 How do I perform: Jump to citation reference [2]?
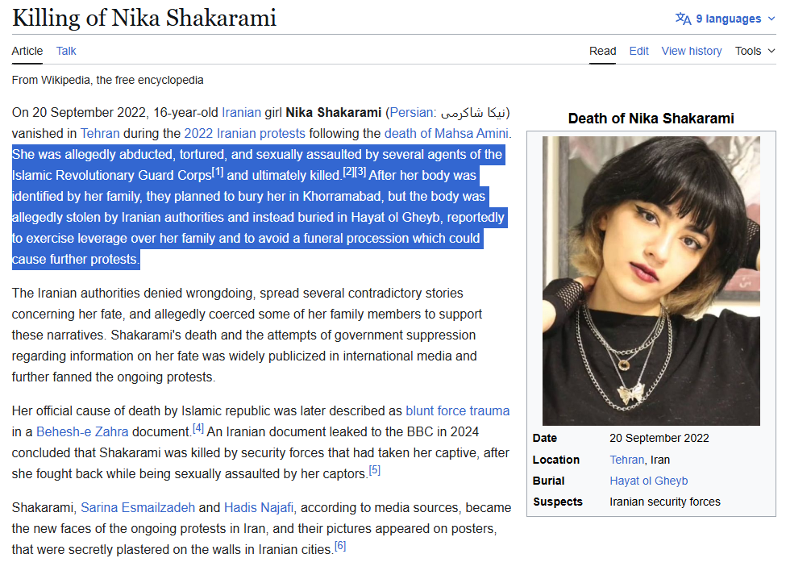click(x=348, y=172)
